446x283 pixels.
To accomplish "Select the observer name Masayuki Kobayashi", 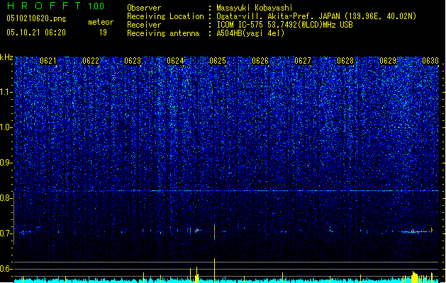I will point(255,8).
